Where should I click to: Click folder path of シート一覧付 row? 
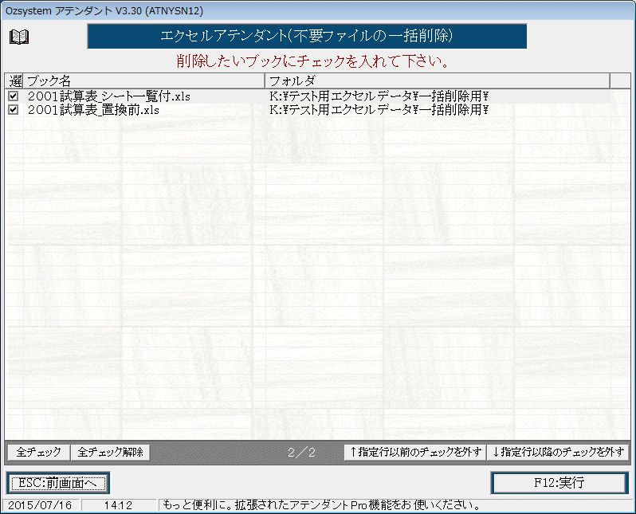(379, 96)
